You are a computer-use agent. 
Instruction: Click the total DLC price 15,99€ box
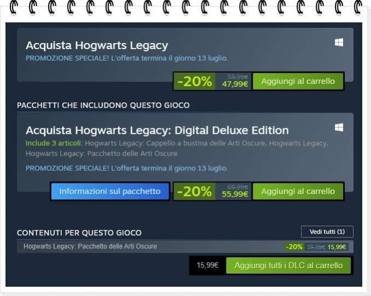click(x=207, y=265)
